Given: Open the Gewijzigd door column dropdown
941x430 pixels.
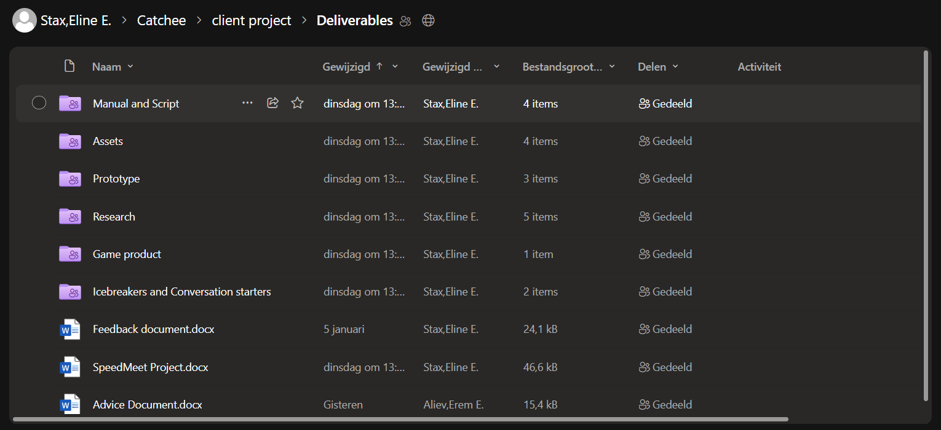Looking at the screenshot, I should pyautogui.click(x=496, y=66).
